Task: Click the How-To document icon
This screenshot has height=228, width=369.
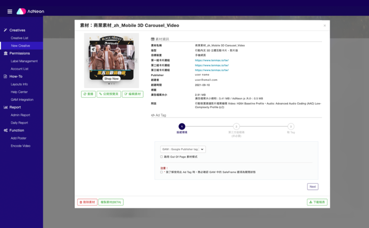Action: coord(5,76)
